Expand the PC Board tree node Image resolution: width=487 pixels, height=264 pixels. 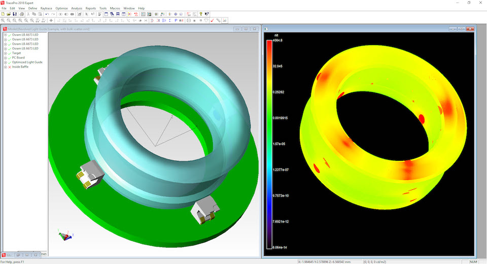[5, 58]
